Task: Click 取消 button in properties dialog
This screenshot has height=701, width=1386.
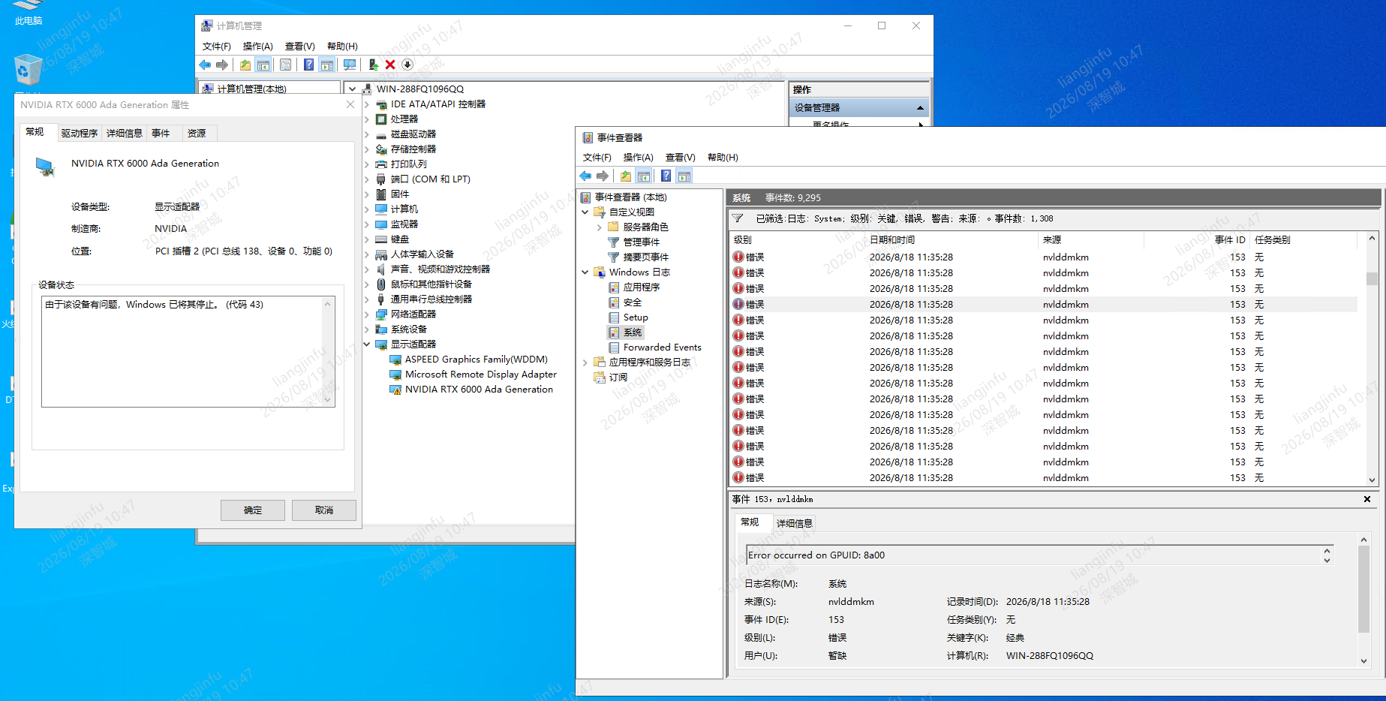Action: 324,510
